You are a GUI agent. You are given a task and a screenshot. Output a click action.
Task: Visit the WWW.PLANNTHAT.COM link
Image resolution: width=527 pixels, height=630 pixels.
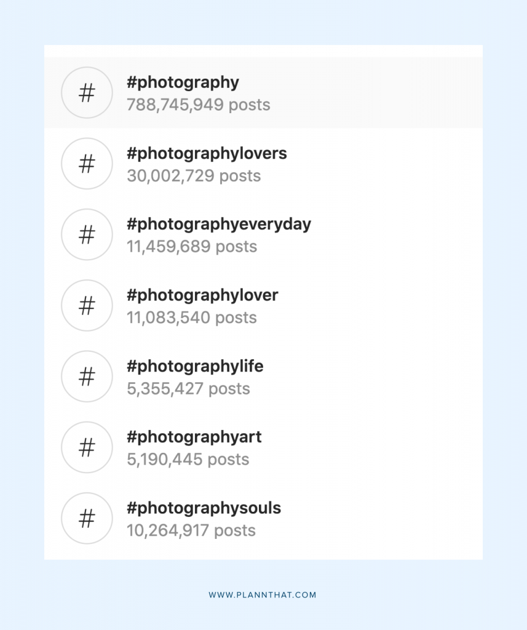[263, 595]
